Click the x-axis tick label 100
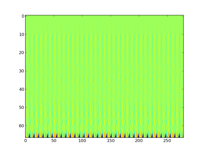This screenshot has height=153, width=204. 82,141
